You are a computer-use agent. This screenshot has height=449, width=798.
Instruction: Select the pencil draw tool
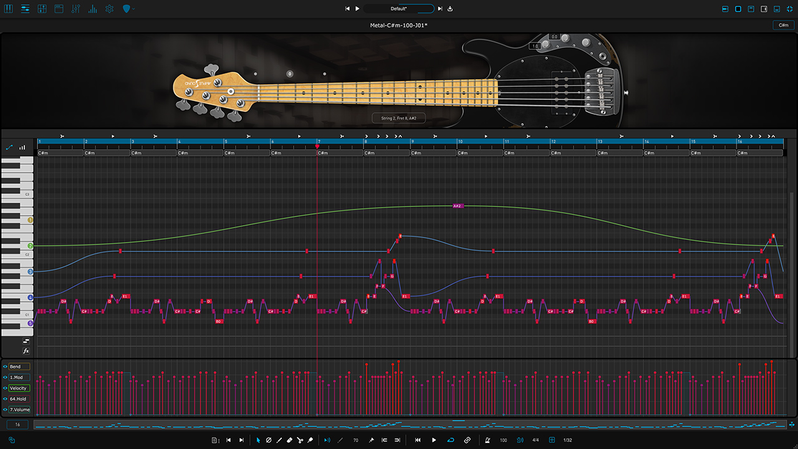[279, 440]
